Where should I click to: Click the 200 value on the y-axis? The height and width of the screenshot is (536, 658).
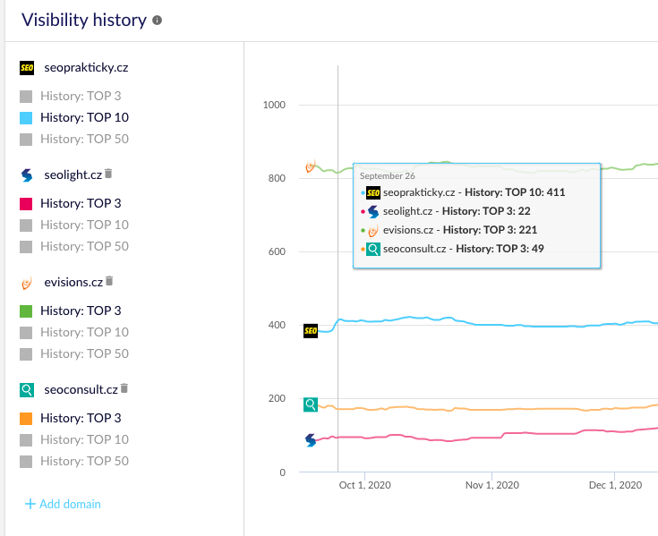(x=277, y=398)
